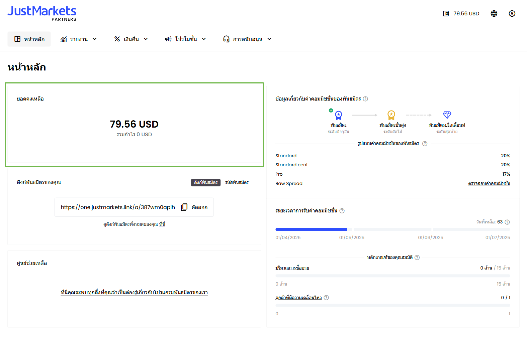The height and width of the screenshot is (338, 527).
Task: Expand the การสนับสนุน dropdown chevron
Action: (269, 39)
